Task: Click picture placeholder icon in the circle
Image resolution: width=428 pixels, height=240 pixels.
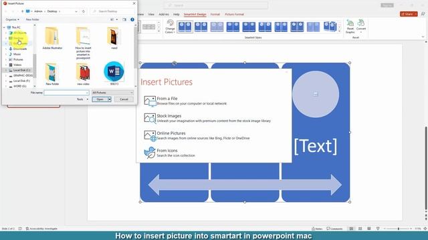Action: click(x=316, y=93)
